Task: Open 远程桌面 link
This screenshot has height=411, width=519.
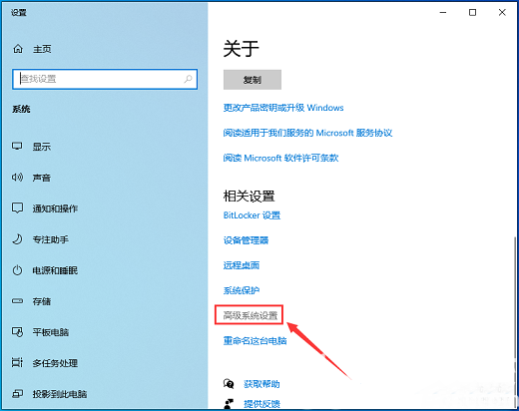Action: point(242,265)
